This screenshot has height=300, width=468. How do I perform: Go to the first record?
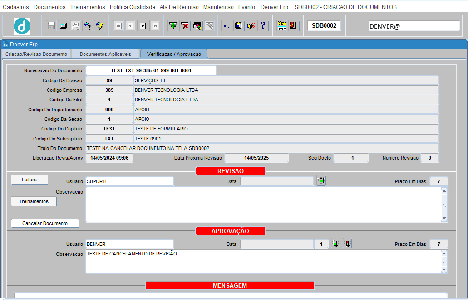[x=118, y=26]
